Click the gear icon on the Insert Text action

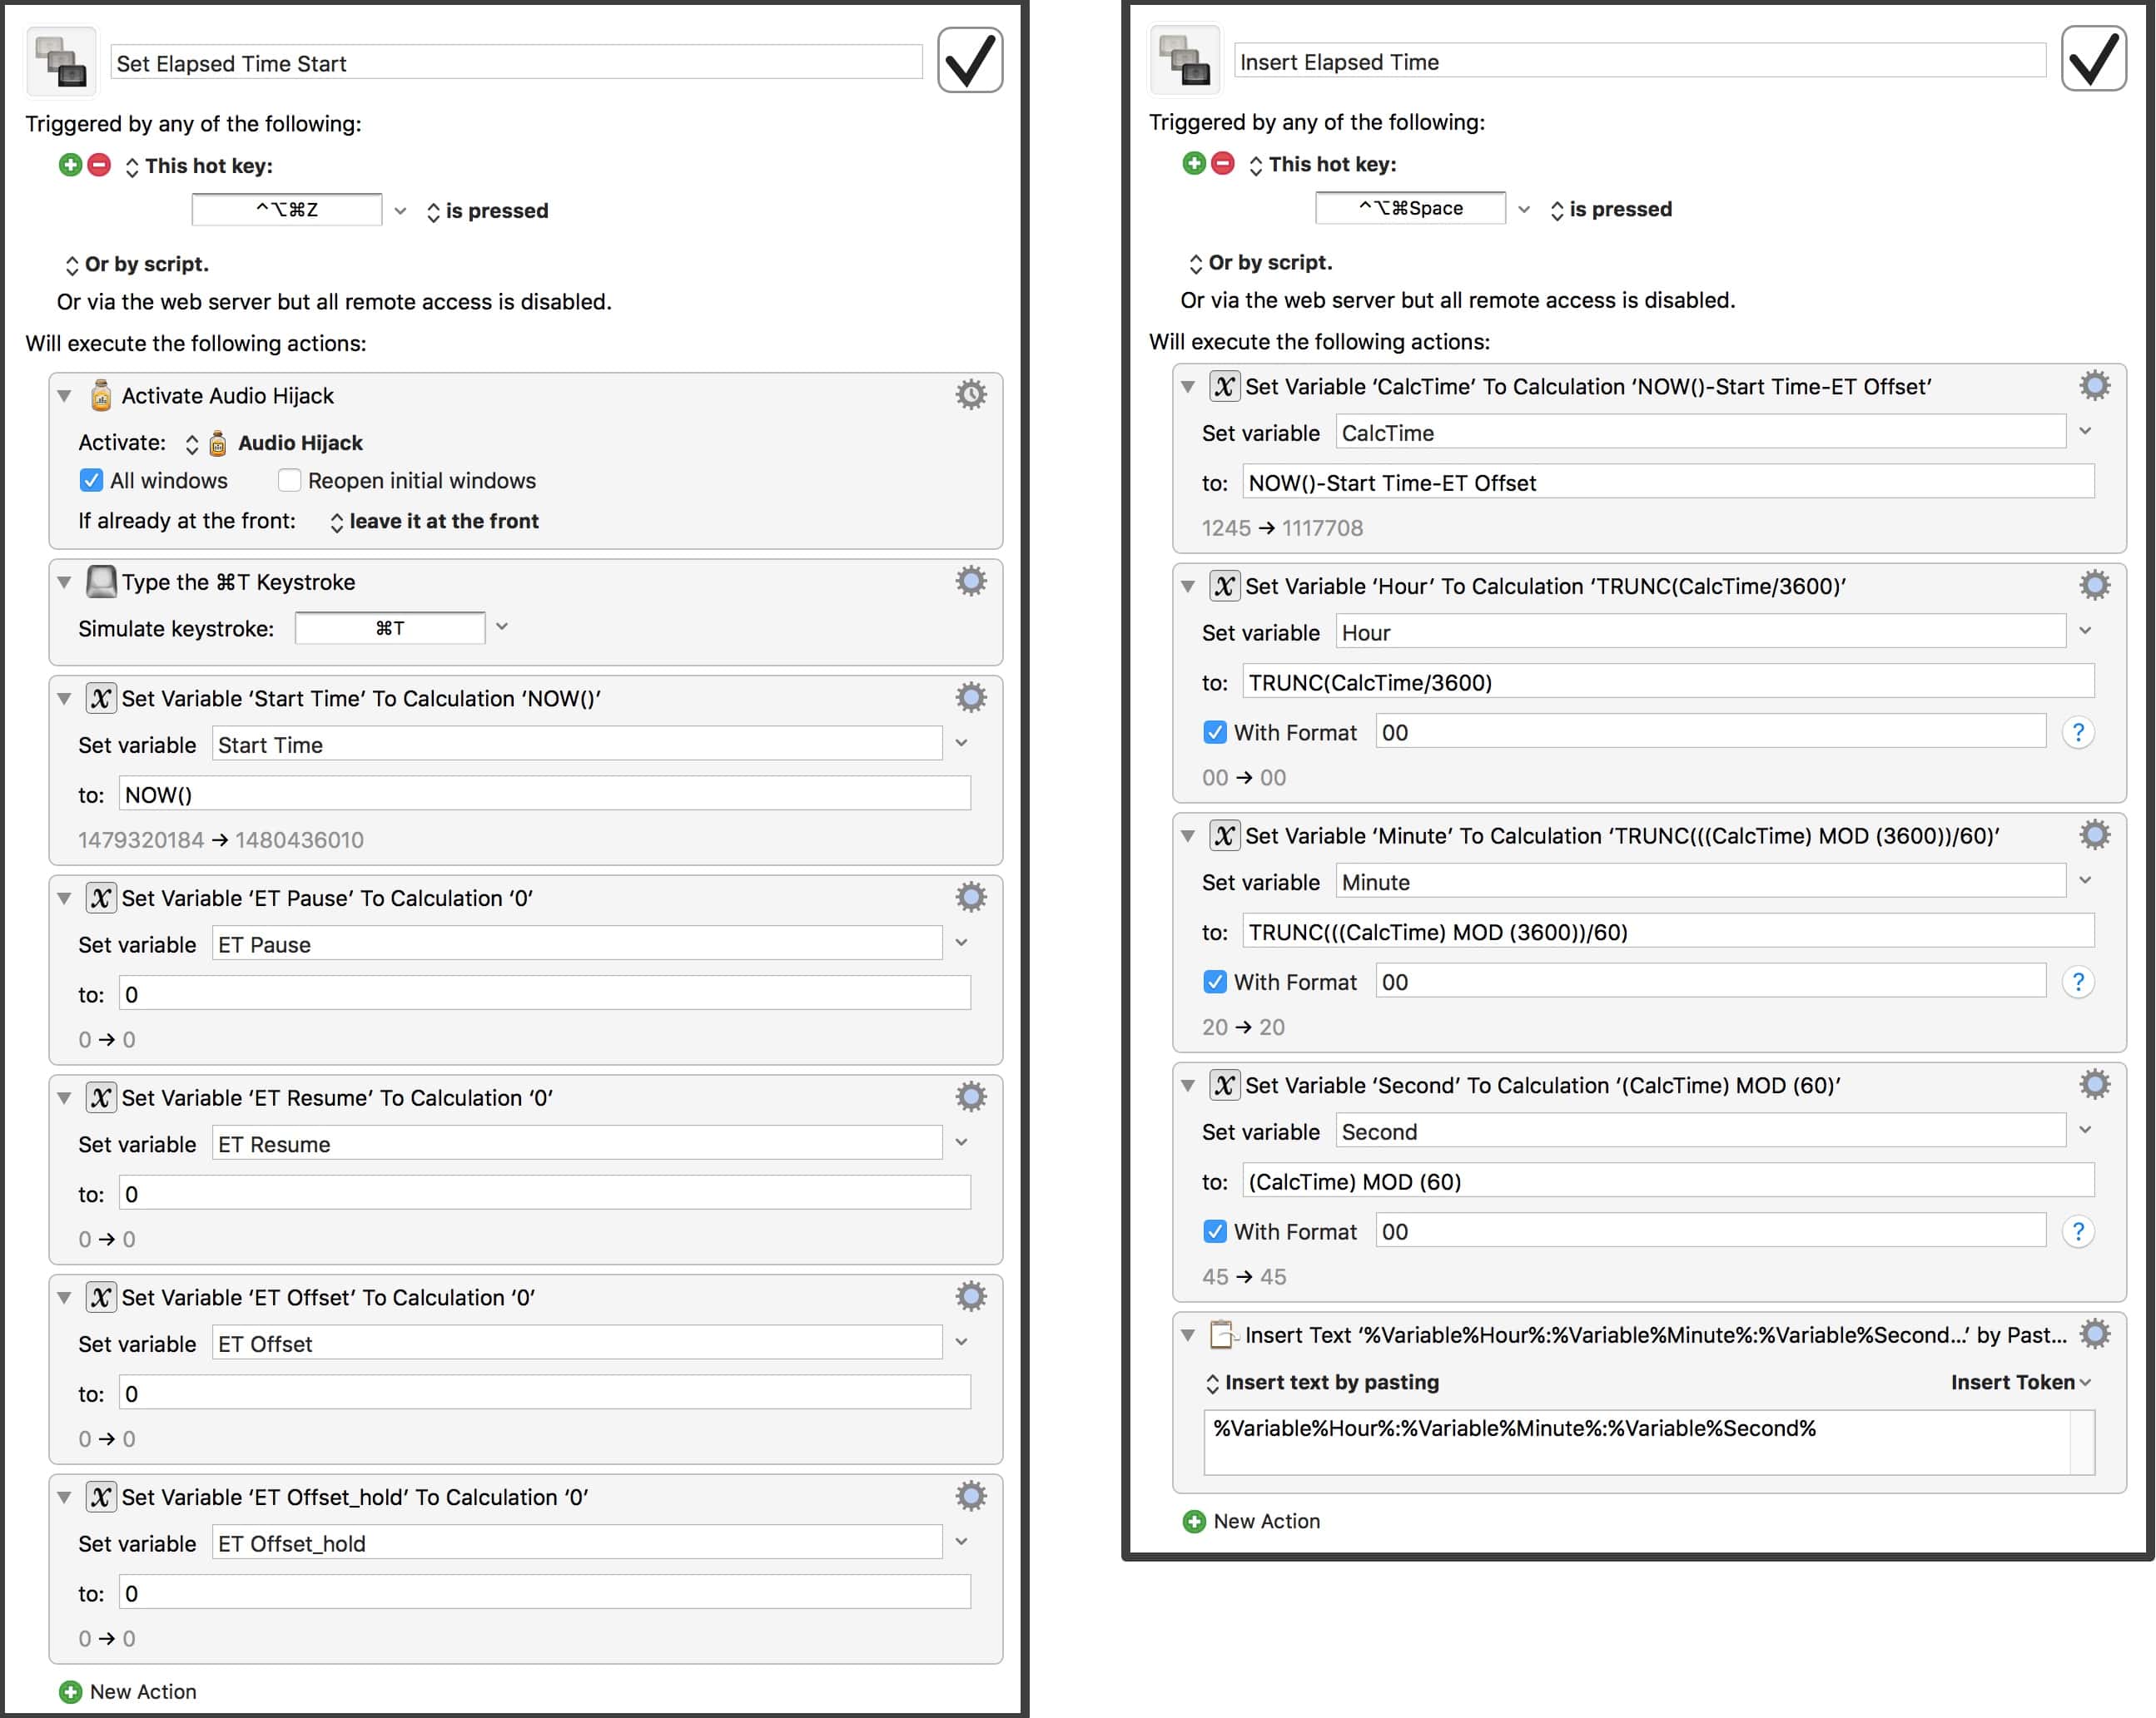click(2094, 1334)
